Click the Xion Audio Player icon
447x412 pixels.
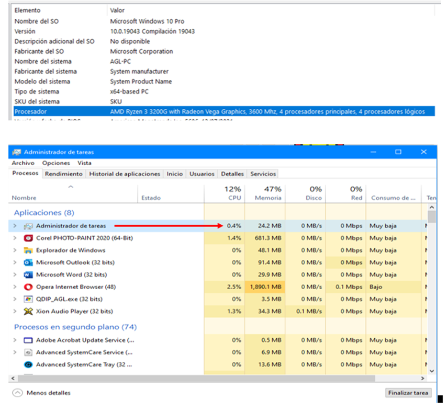tap(28, 312)
